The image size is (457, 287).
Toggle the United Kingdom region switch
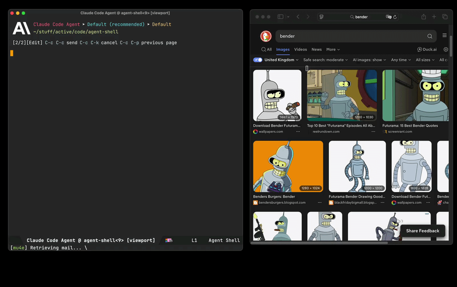point(258,60)
